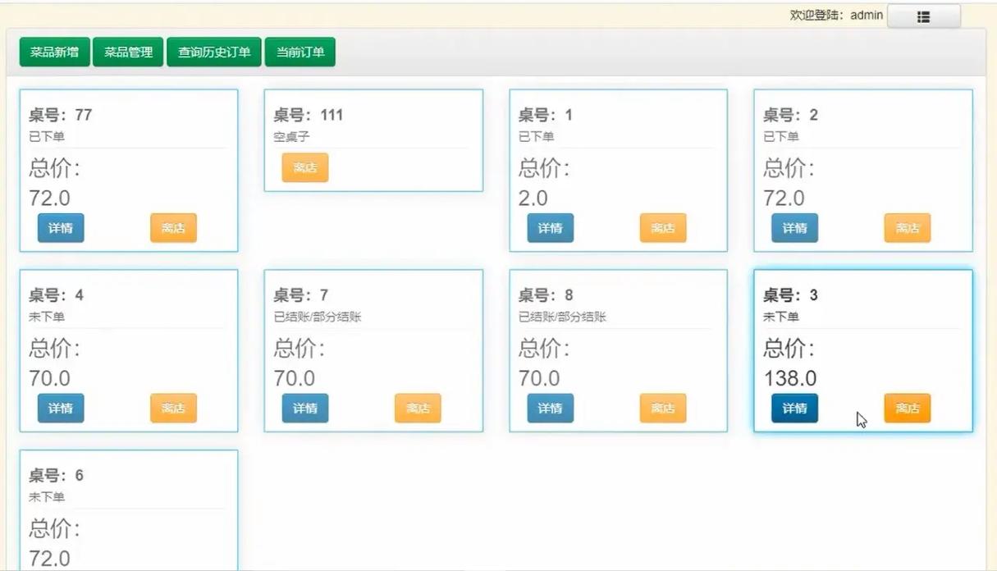The image size is (997, 571).
Task: Click 离店 for table 4
Action: pyautogui.click(x=172, y=408)
